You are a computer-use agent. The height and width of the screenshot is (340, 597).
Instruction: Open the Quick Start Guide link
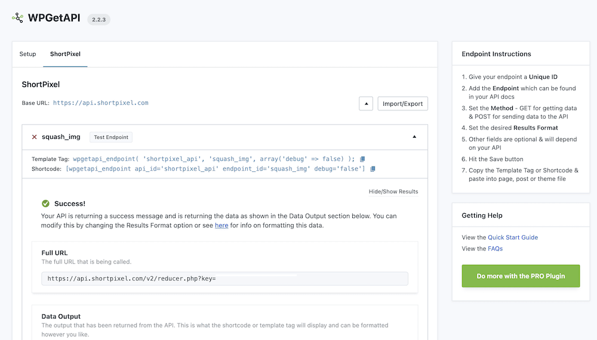513,237
